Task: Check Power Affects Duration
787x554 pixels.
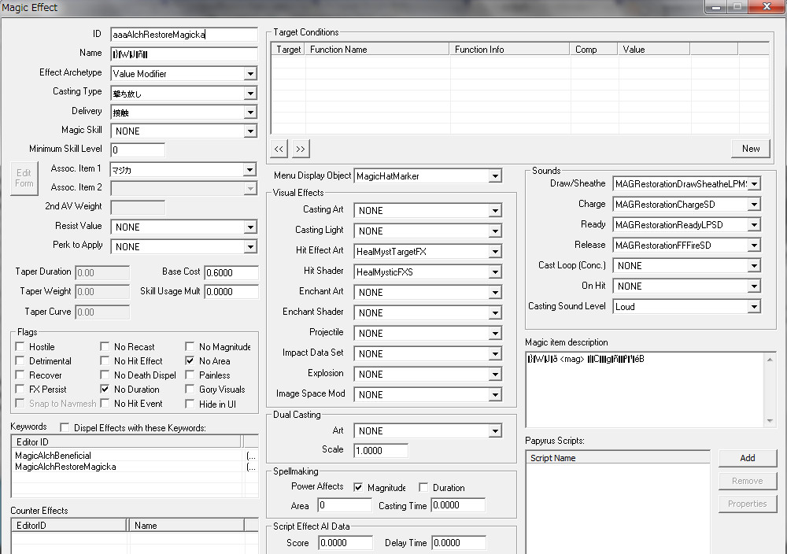Action: [x=423, y=487]
